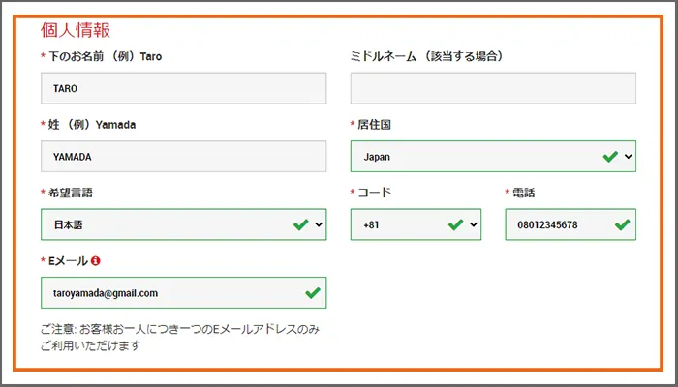Click the 希望言語 label
Viewport: 678px width, 387px height.
(71, 193)
